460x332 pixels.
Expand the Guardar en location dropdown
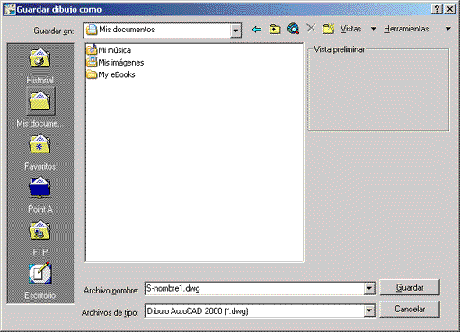[x=235, y=31]
